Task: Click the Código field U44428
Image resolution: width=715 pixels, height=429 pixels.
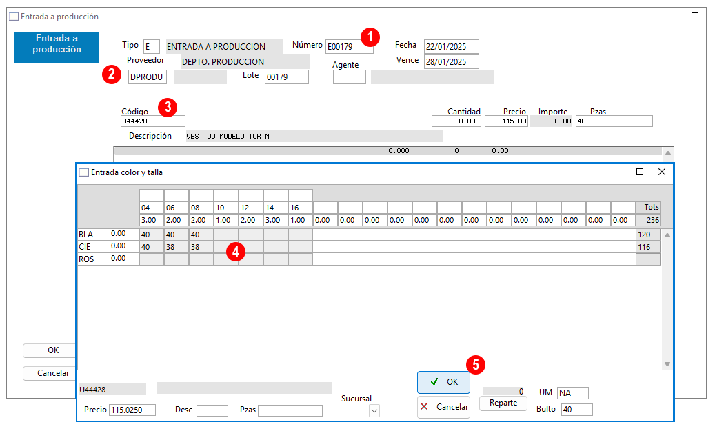Action: (x=153, y=121)
